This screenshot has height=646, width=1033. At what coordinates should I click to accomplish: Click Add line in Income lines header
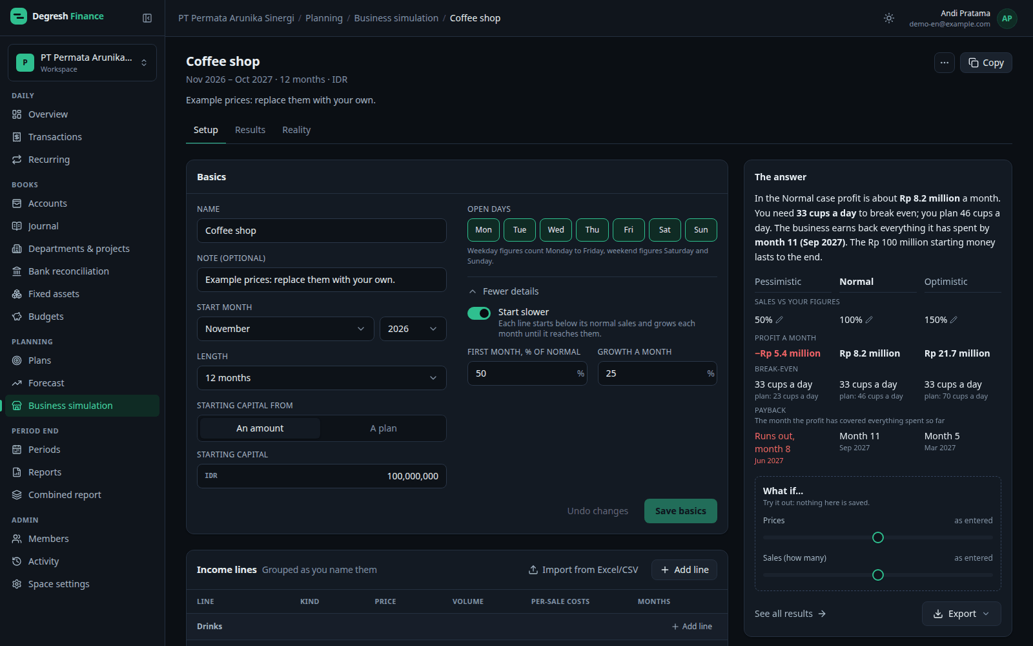click(x=684, y=570)
